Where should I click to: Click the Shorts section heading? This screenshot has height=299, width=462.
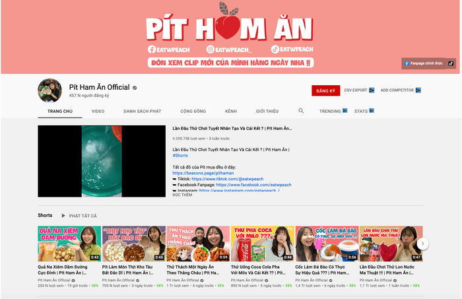[45, 215]
